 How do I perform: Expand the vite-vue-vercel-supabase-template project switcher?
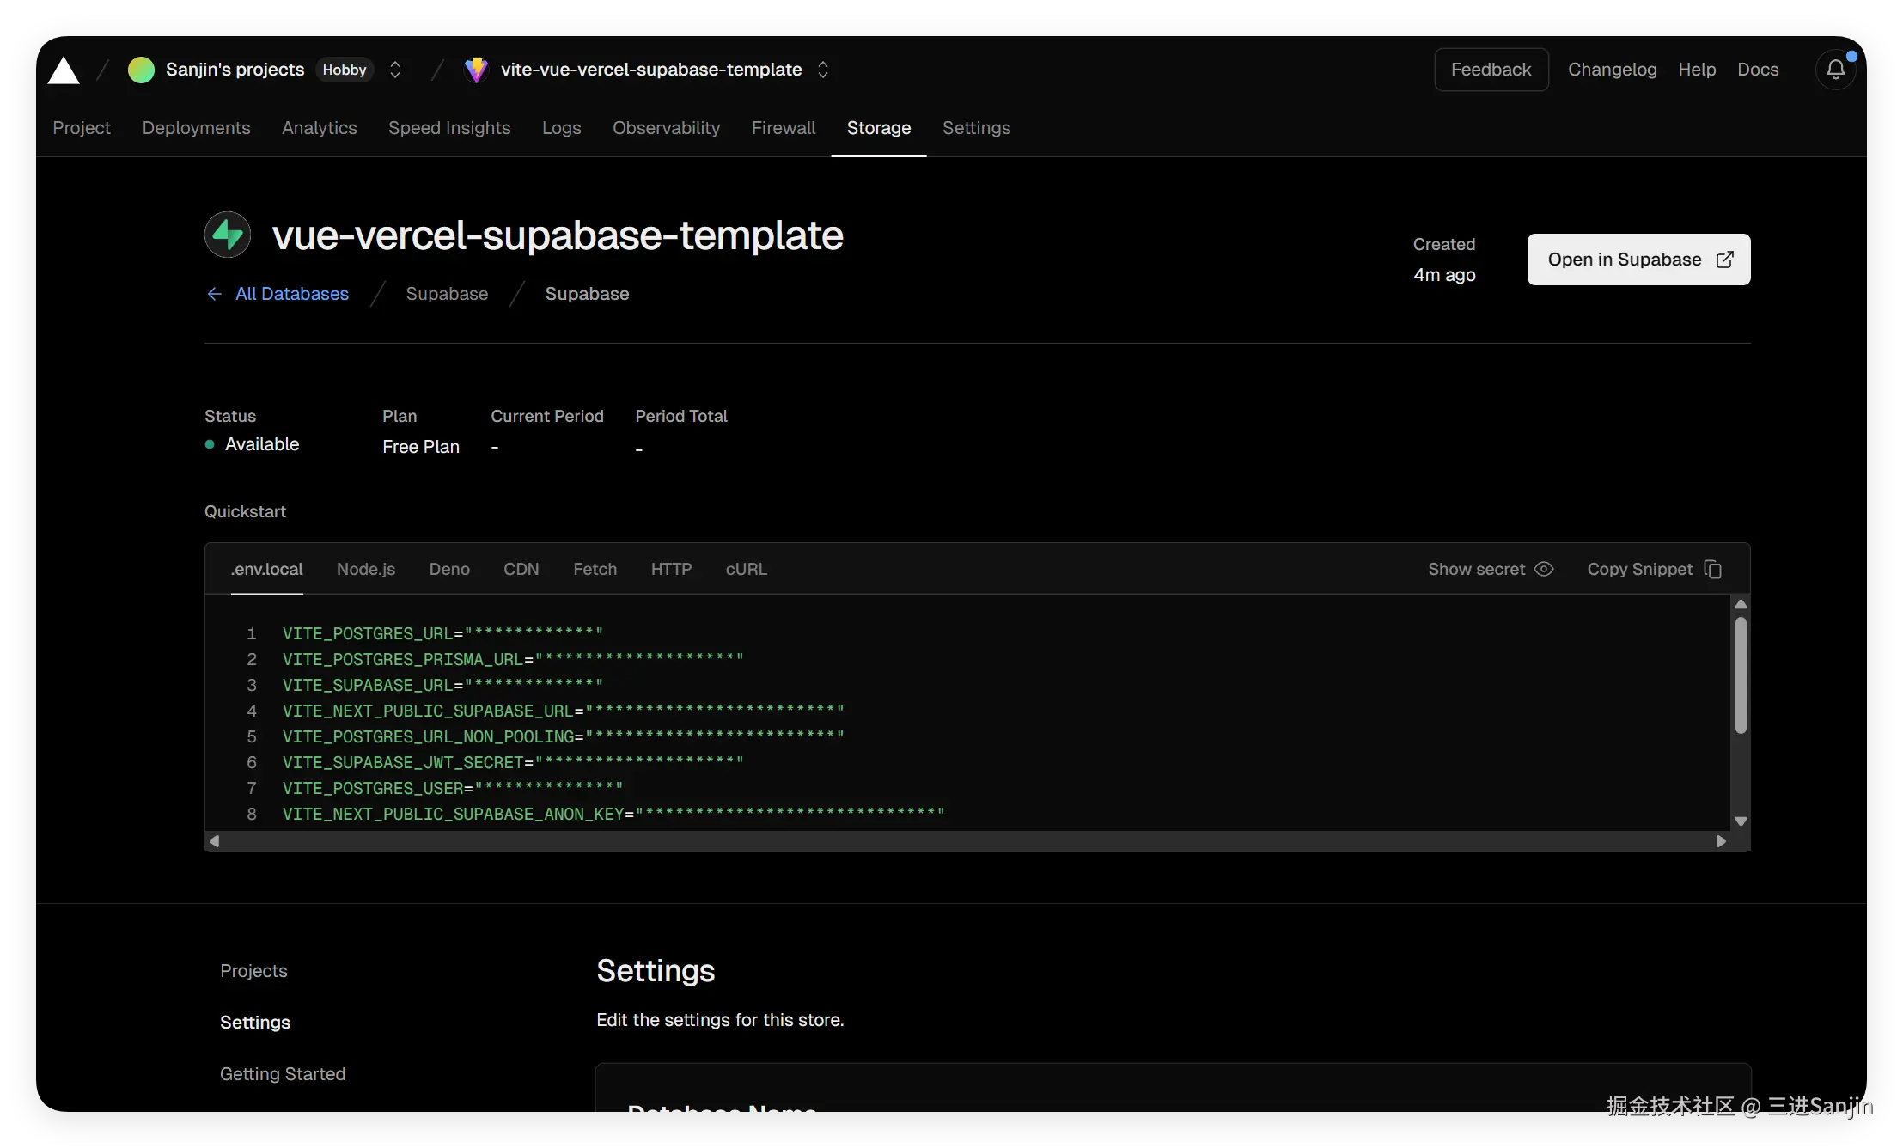click(823, 70)
